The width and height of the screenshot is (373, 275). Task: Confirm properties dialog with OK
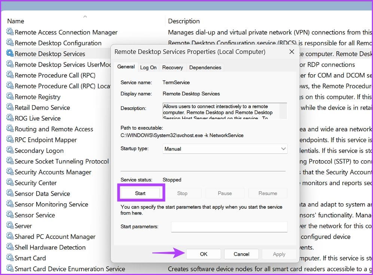point(204,254)
